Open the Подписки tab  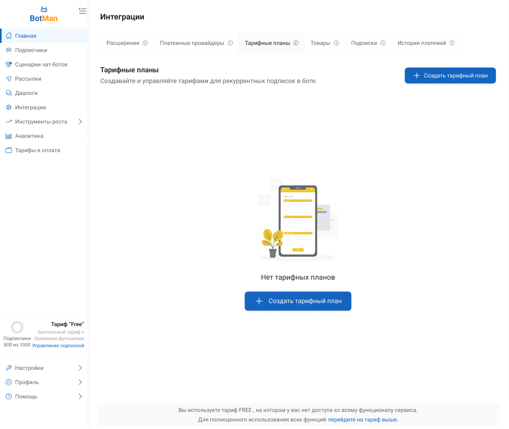pos(364,43)
